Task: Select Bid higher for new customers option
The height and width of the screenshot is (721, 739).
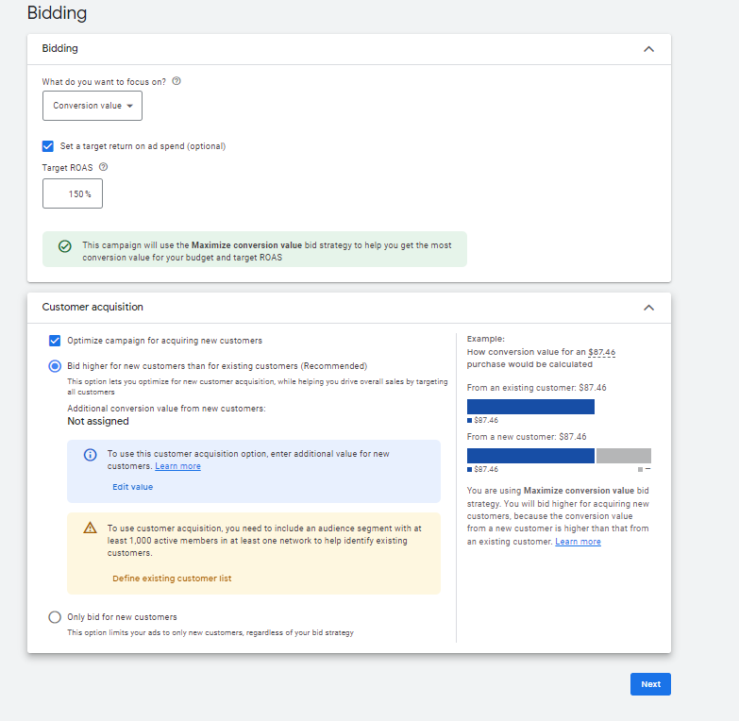Action: point(55,366)
